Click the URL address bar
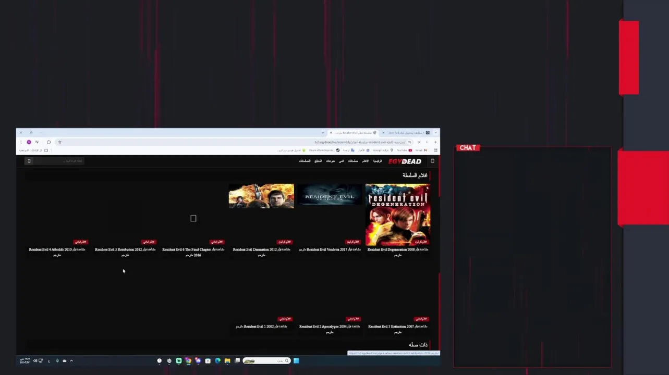The height and width of the screenshot is (375, 669). click(235, 142)
